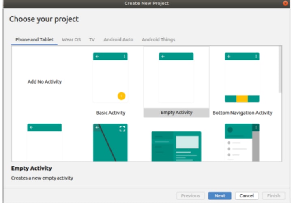Click the template list vertical scrollbar
This screenshot has height=212, width=292.
click(x=280, y=70)
